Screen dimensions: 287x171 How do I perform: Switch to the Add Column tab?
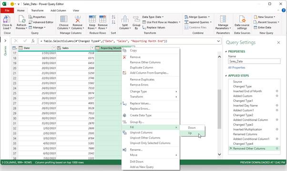(x=58, y=10)
